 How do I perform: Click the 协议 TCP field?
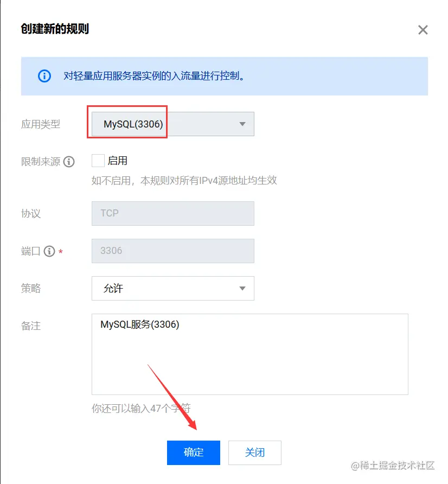click(x=173, y=213)
